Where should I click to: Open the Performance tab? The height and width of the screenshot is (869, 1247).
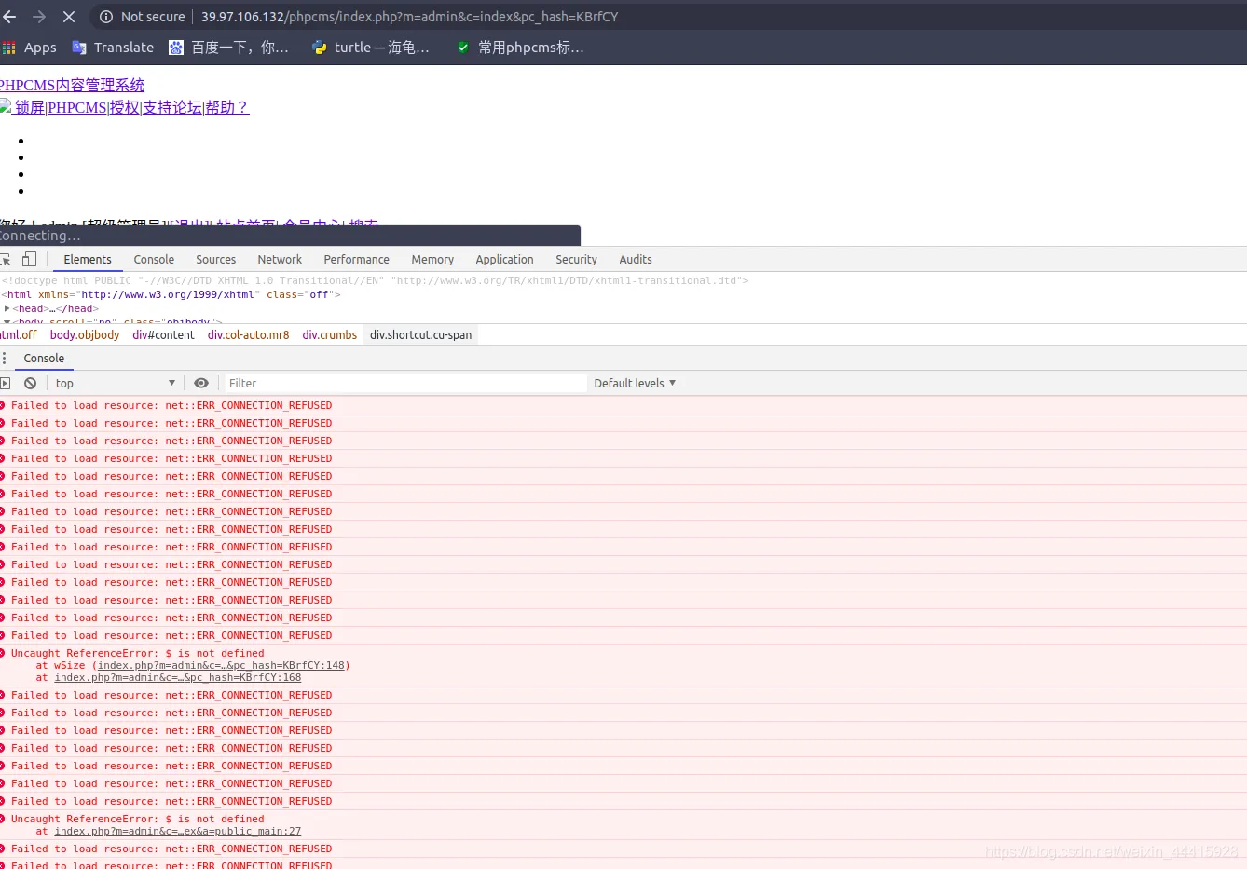point(357,260)
